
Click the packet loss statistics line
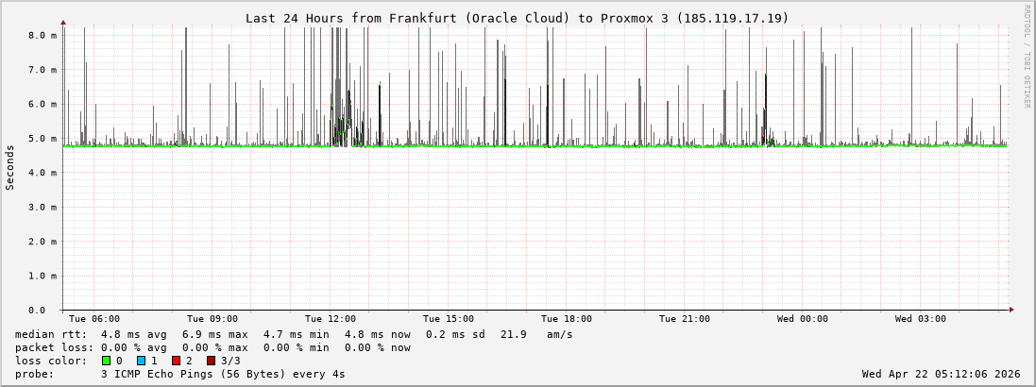tap(212, 347)
